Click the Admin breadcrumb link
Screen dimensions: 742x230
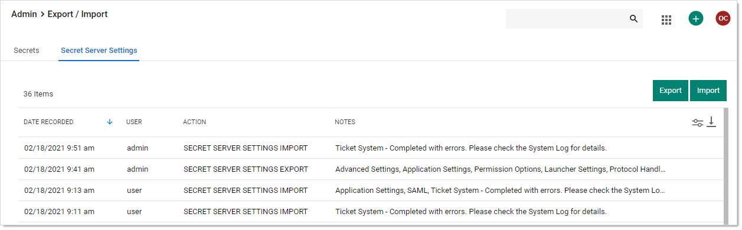[24, 14]
